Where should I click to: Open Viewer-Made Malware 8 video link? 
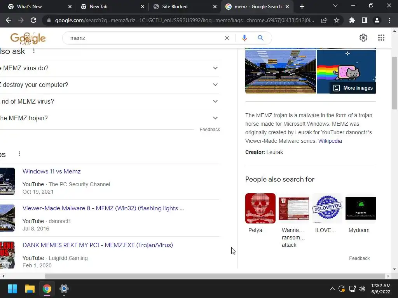coord(103,208)
